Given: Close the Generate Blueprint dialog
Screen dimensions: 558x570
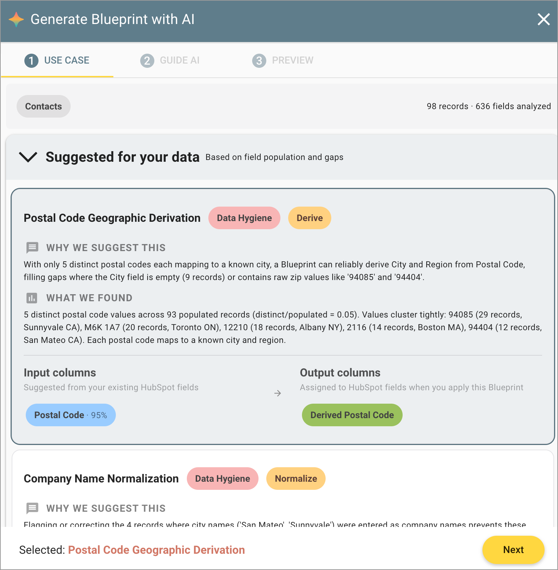Looking at the screenshot, I should click(x=544, y=19).
